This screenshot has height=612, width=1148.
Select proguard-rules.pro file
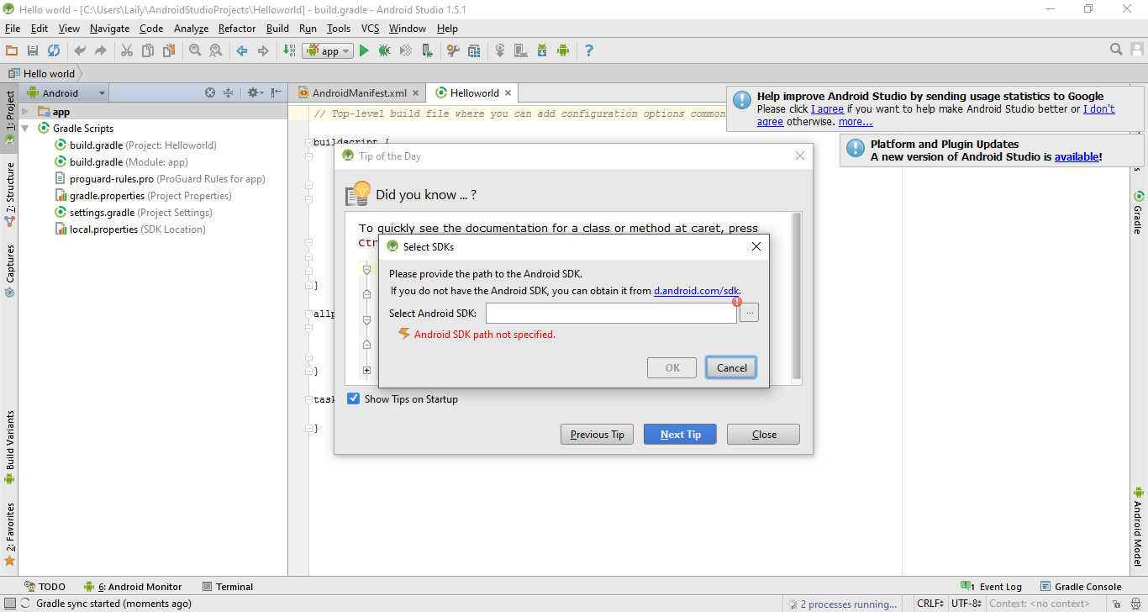coord(160,179)
